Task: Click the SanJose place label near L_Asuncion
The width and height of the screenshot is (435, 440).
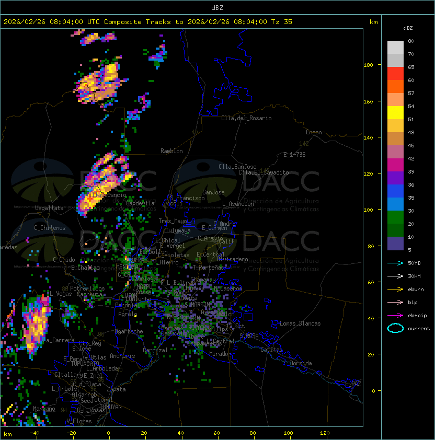Action: [x=213, y=192]
